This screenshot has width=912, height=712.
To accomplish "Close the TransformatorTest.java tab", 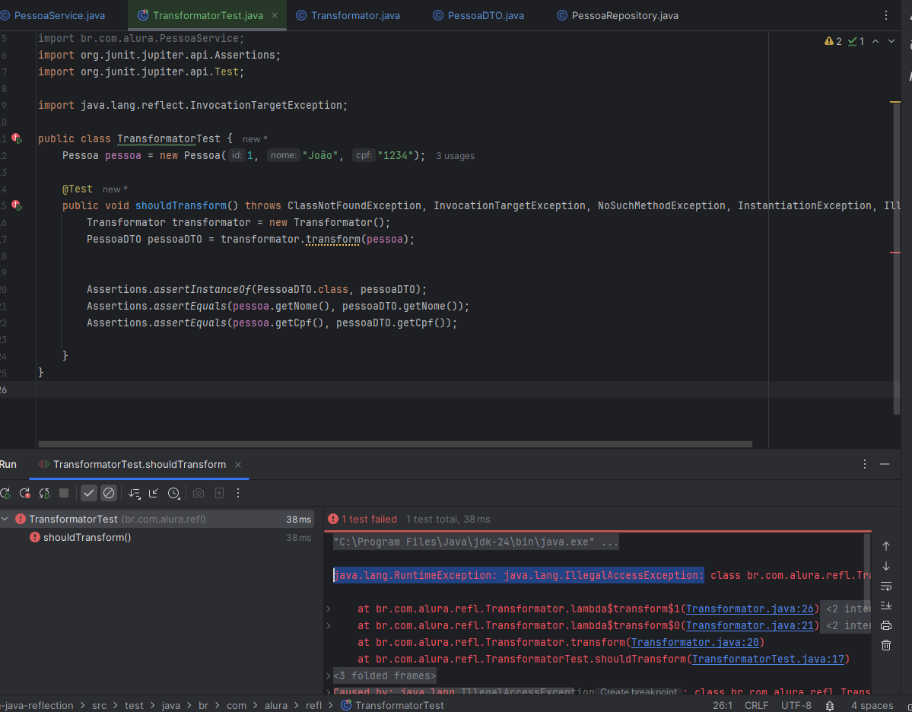I will coord(275,16).
